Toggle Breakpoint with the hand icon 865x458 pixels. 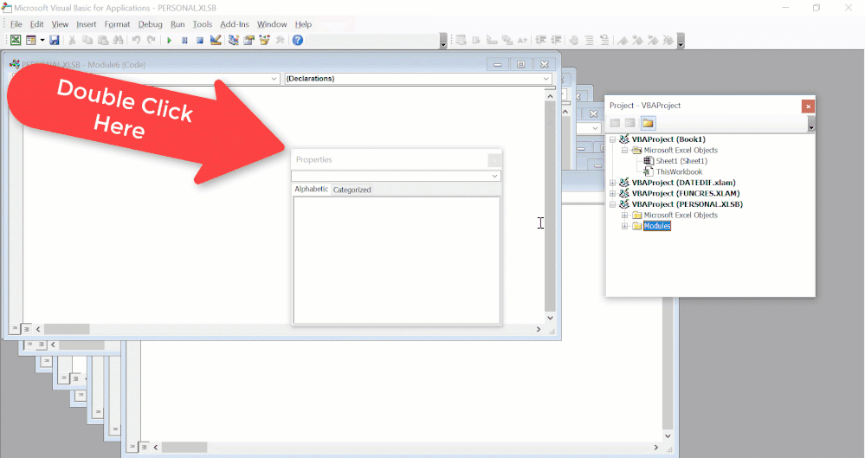coord(574,41)
